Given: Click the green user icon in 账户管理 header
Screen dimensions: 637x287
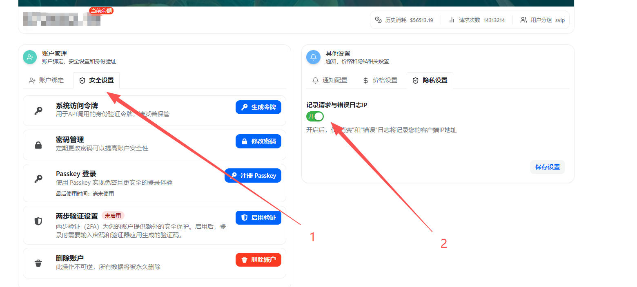Looking at the screenshot, I should (x=29, y=57).
